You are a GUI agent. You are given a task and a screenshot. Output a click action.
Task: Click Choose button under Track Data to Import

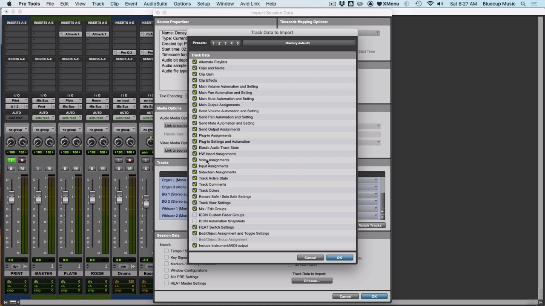(312, 280)
